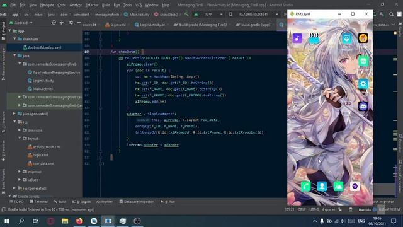Screen dimensions: 403x227
Task: Select LoginActivity in project tree
Action: tap(40, 81)
